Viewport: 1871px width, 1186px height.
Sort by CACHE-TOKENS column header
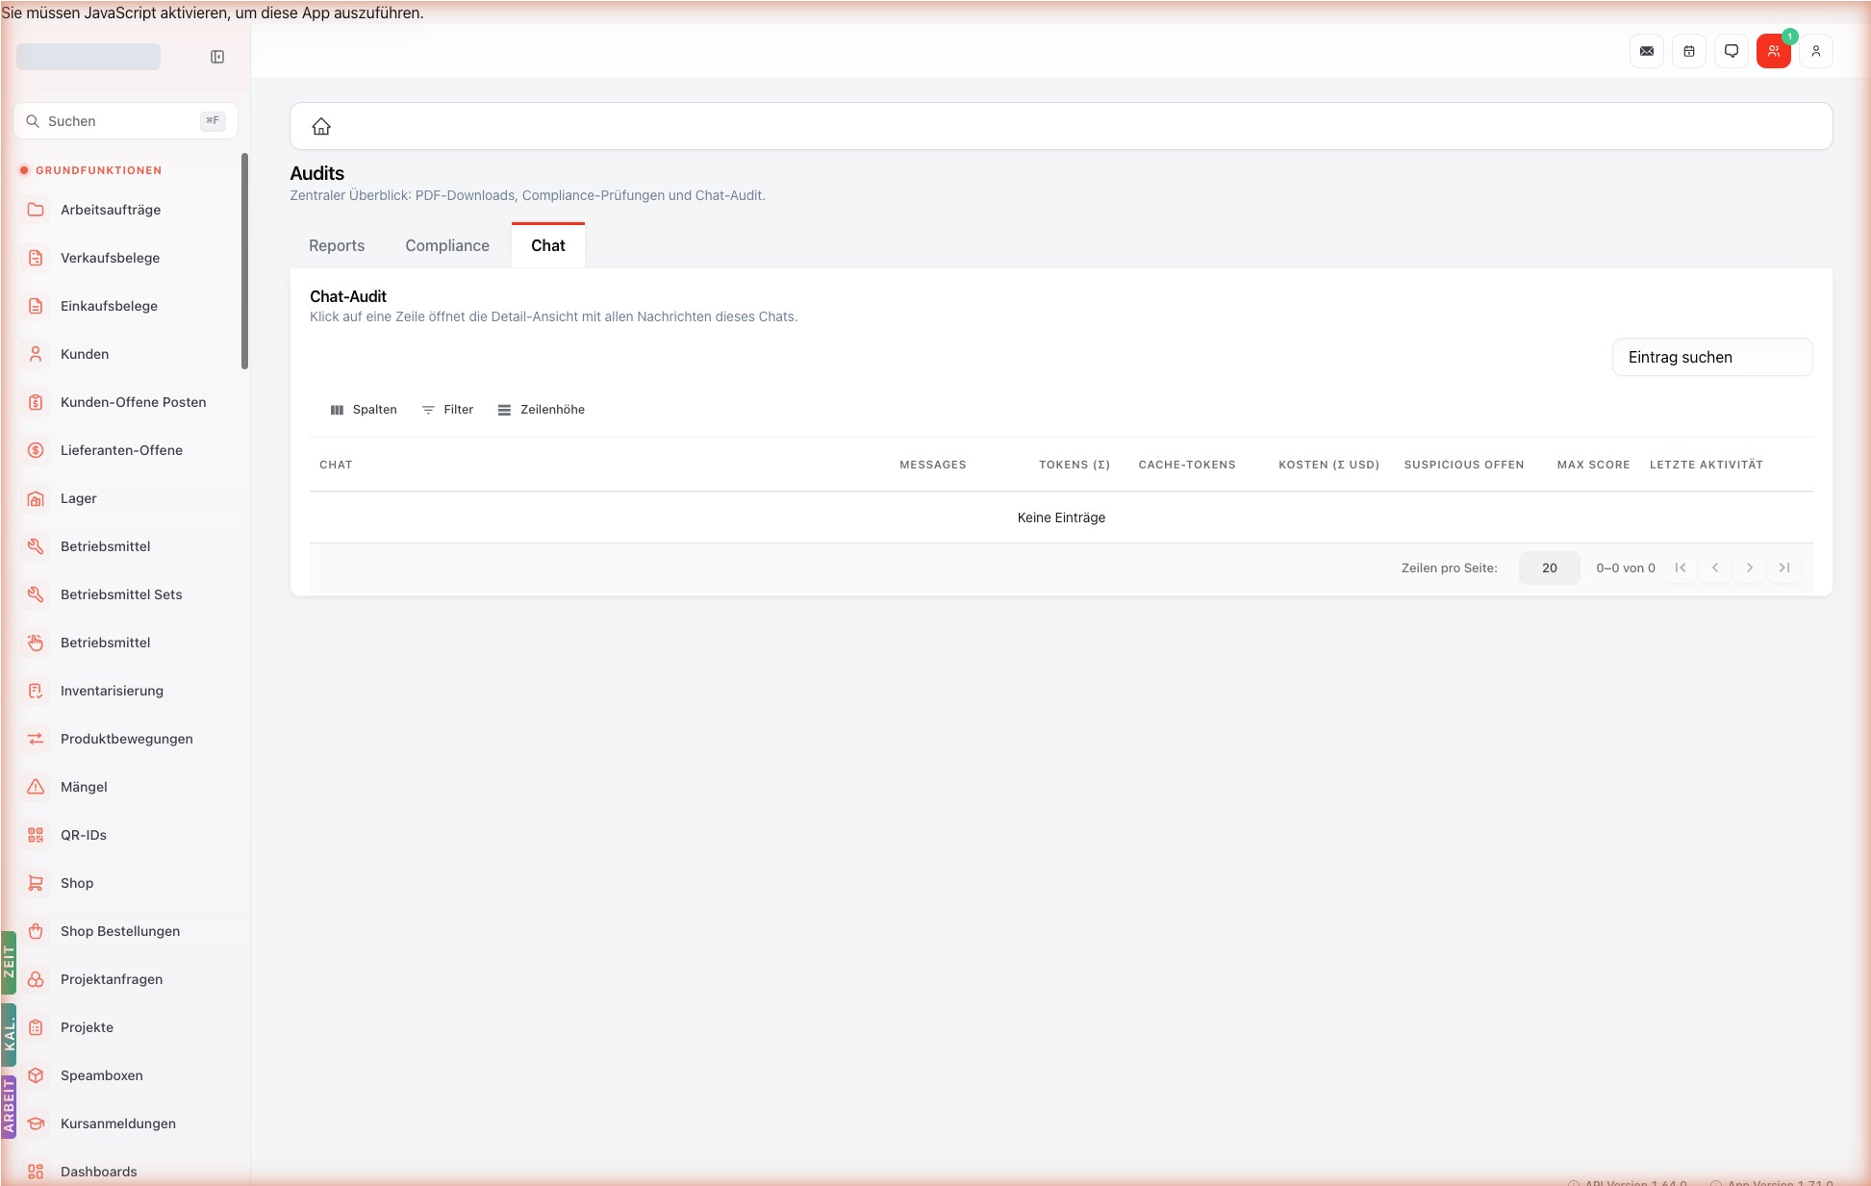pyautogui.click(x=1187, y=465)
